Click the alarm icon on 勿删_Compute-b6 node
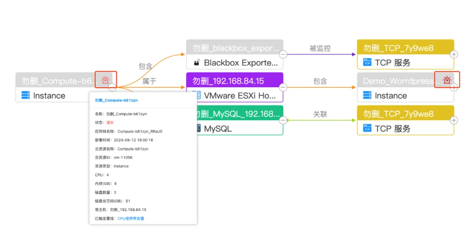The height and width of the screenshot is (232, 472). 105,80
